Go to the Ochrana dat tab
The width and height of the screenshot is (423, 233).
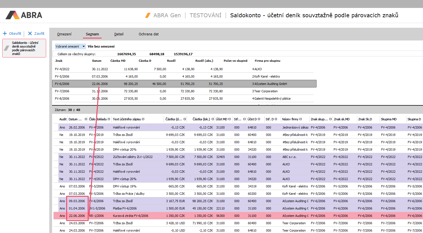[x=148, y=34]
